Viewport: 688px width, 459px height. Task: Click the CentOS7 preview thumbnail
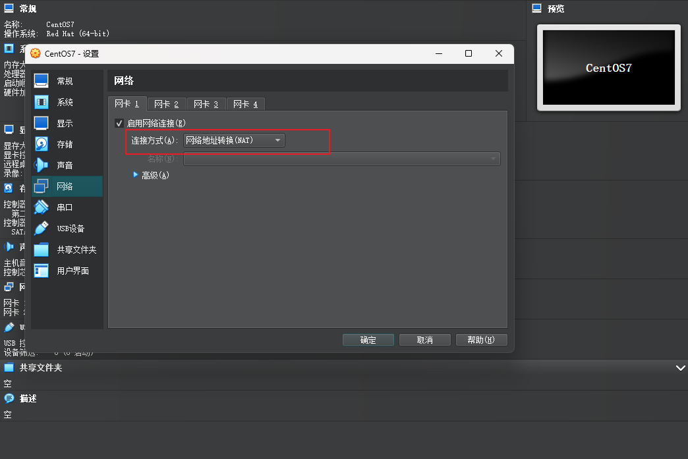coord(608,68)
